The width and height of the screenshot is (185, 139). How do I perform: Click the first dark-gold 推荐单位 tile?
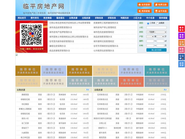[28, 71]
